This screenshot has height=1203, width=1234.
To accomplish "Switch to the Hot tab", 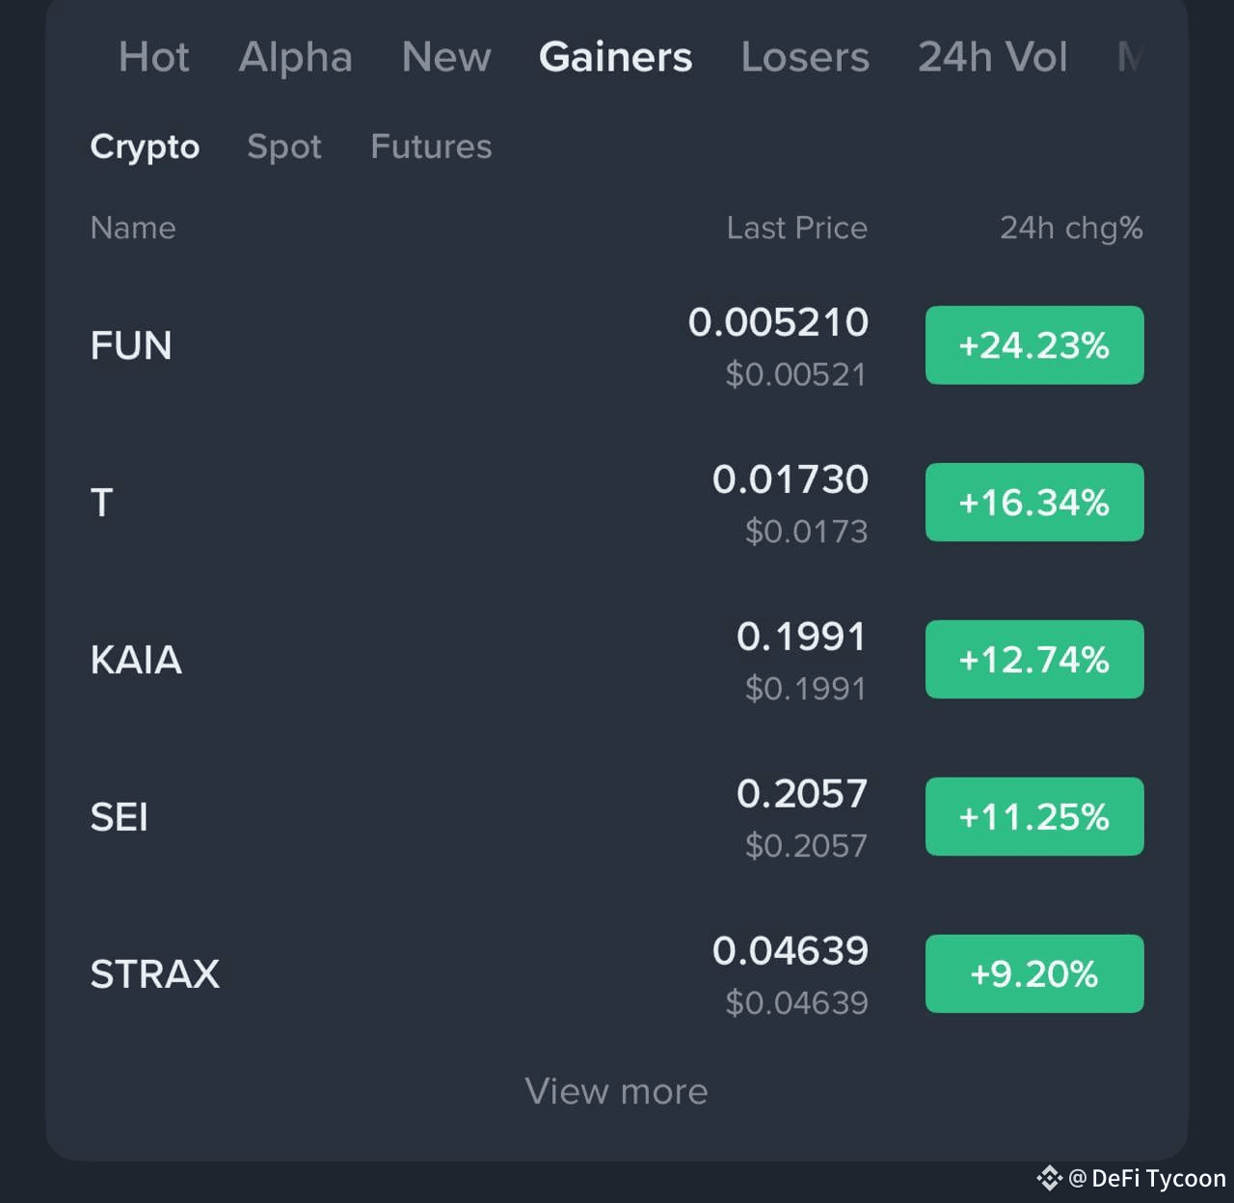I will click(x=153, y=57).
